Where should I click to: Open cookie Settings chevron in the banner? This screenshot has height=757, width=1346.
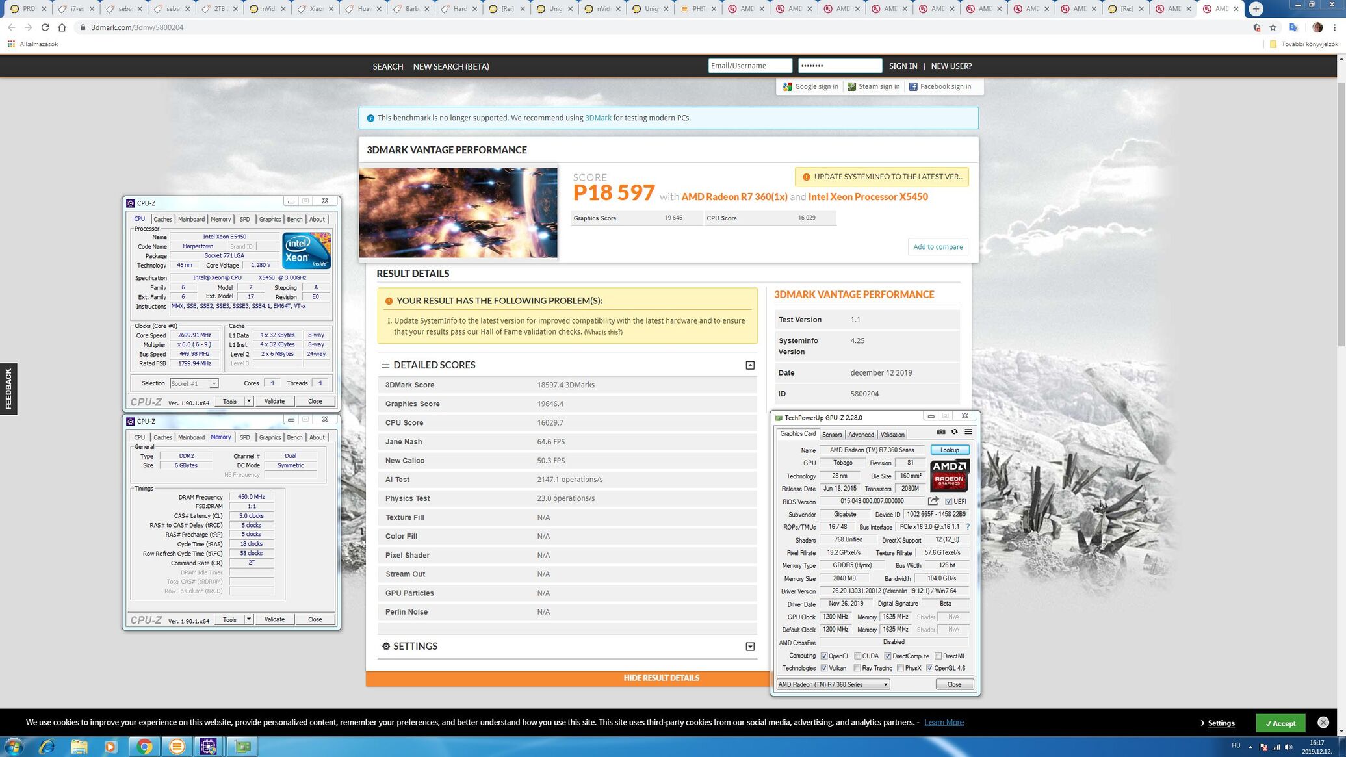pos(1202,723)
